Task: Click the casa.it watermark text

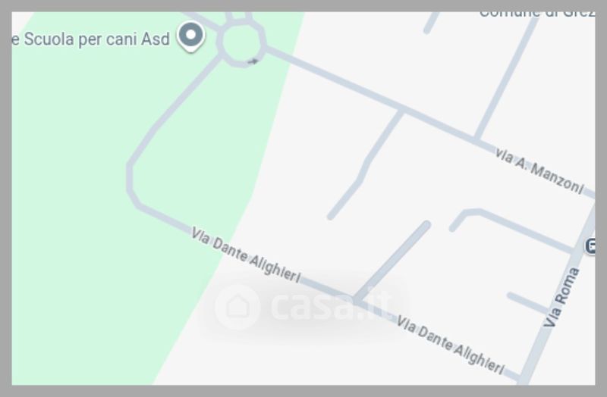Action: click(x=331, y=307)
